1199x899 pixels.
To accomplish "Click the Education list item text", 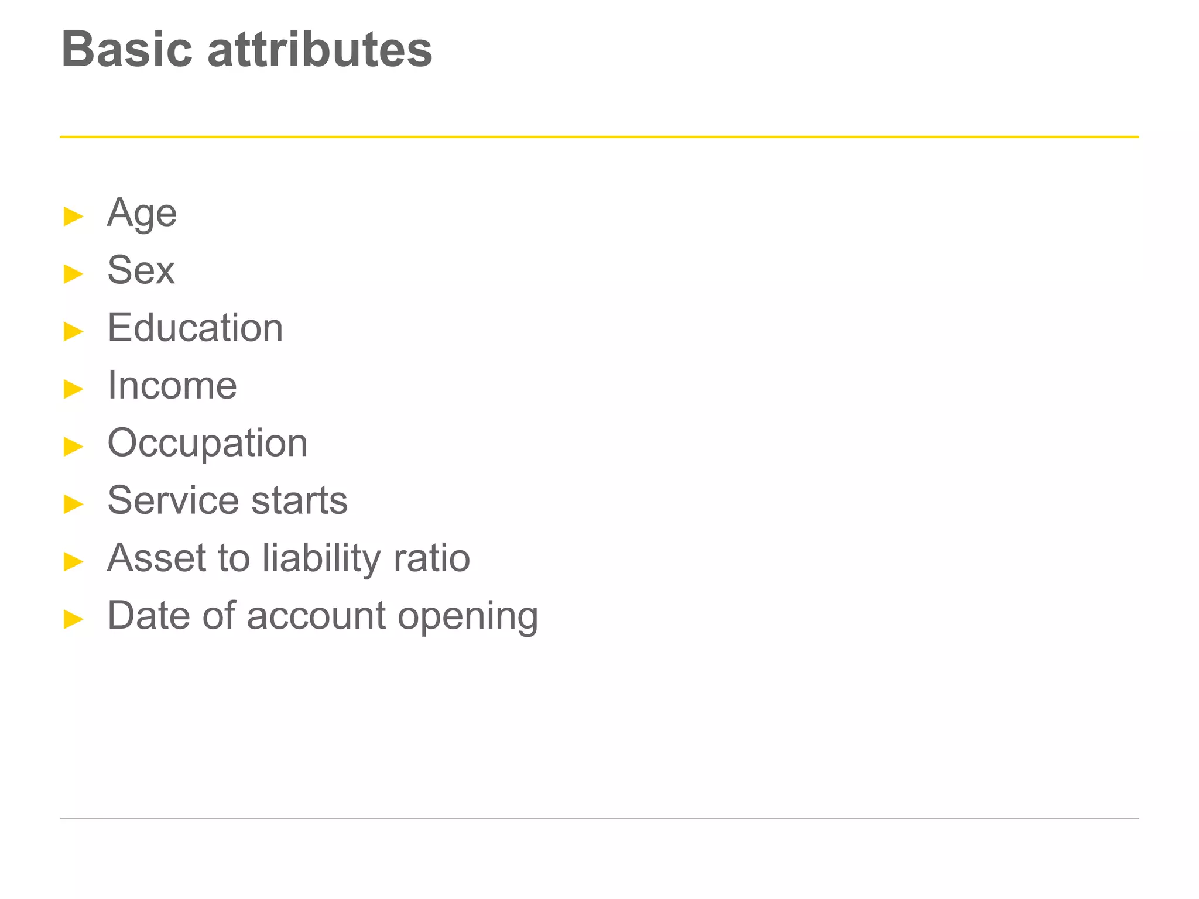I will (195, 327).
